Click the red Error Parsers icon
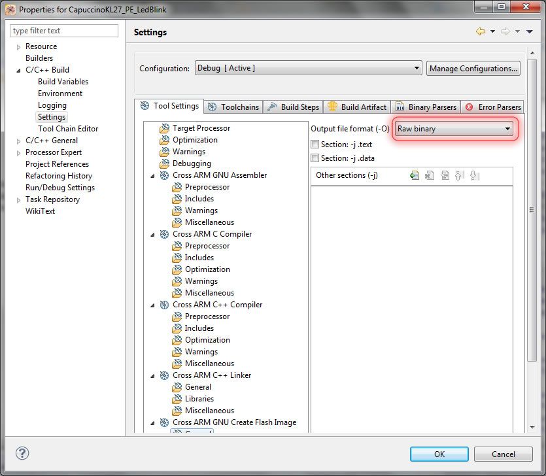The width and height of the screenshot is (546, 476). point(469,107)
